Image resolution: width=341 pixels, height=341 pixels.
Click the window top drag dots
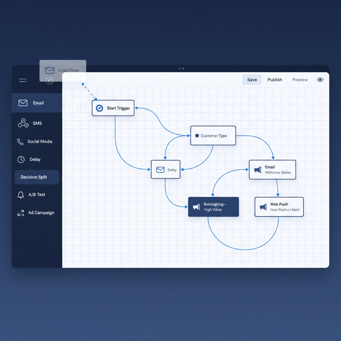click(x=181, y=69)
